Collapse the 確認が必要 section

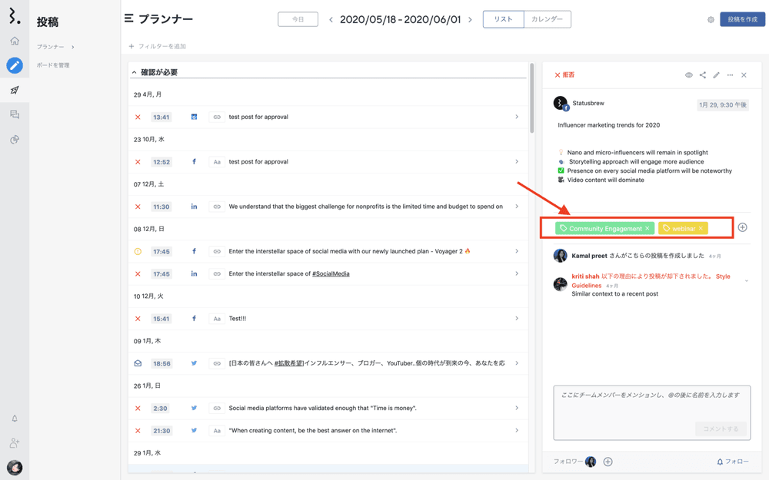[134, 72]
